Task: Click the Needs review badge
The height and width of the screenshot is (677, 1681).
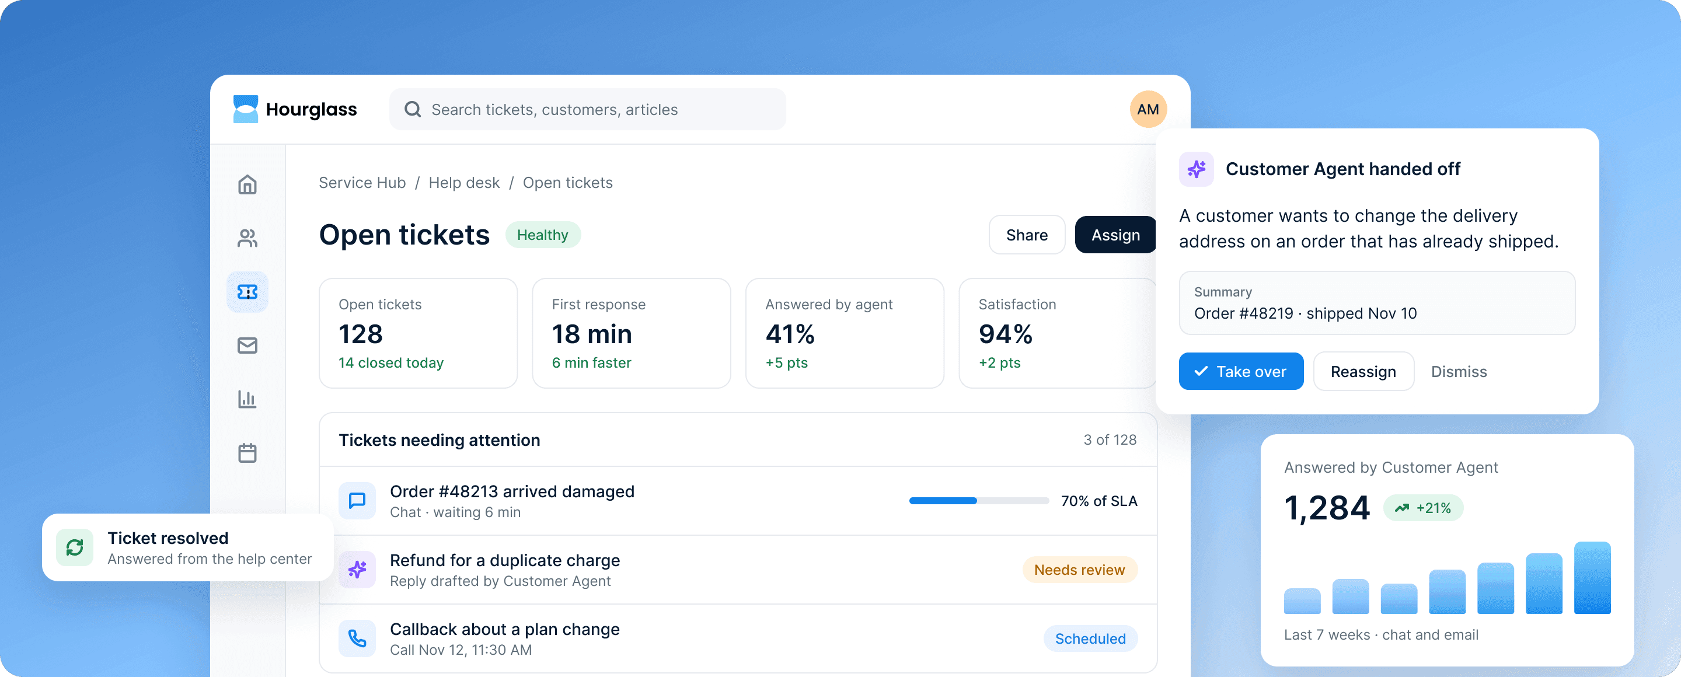Action: 1079,570
